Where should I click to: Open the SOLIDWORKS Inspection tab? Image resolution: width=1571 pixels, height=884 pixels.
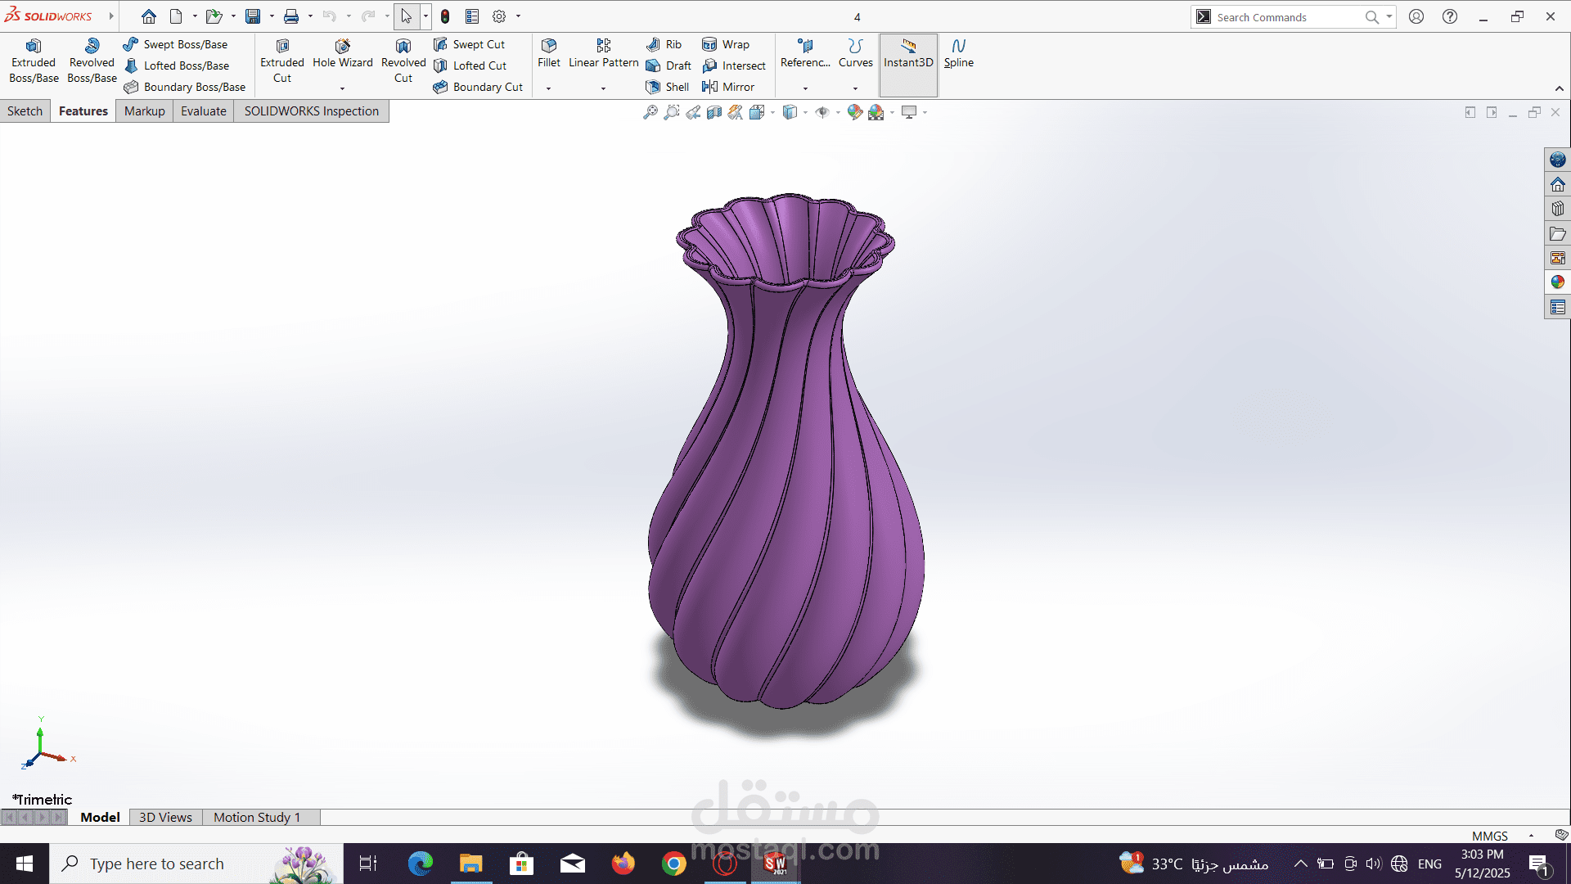(312, 111)
